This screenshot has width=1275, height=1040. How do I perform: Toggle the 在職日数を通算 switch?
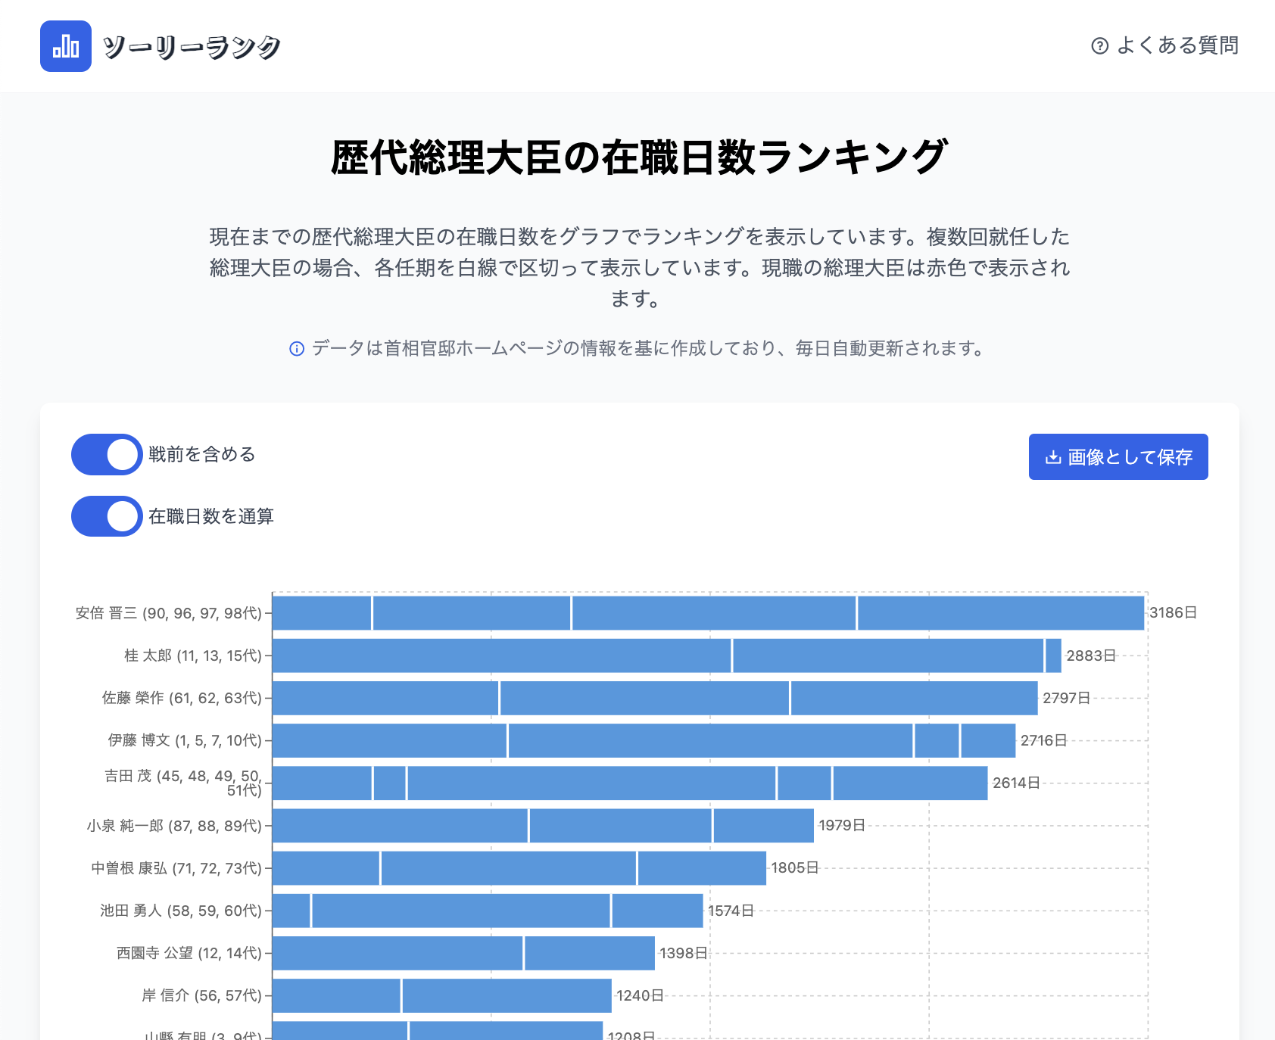[107, 516]
